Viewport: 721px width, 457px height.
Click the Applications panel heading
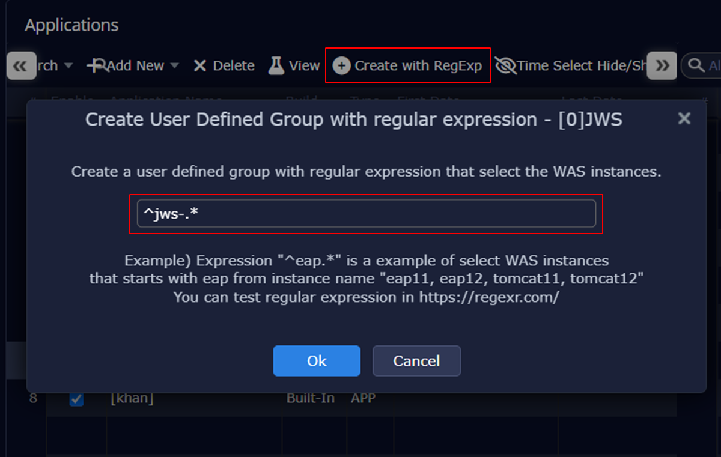coord(71,25)
